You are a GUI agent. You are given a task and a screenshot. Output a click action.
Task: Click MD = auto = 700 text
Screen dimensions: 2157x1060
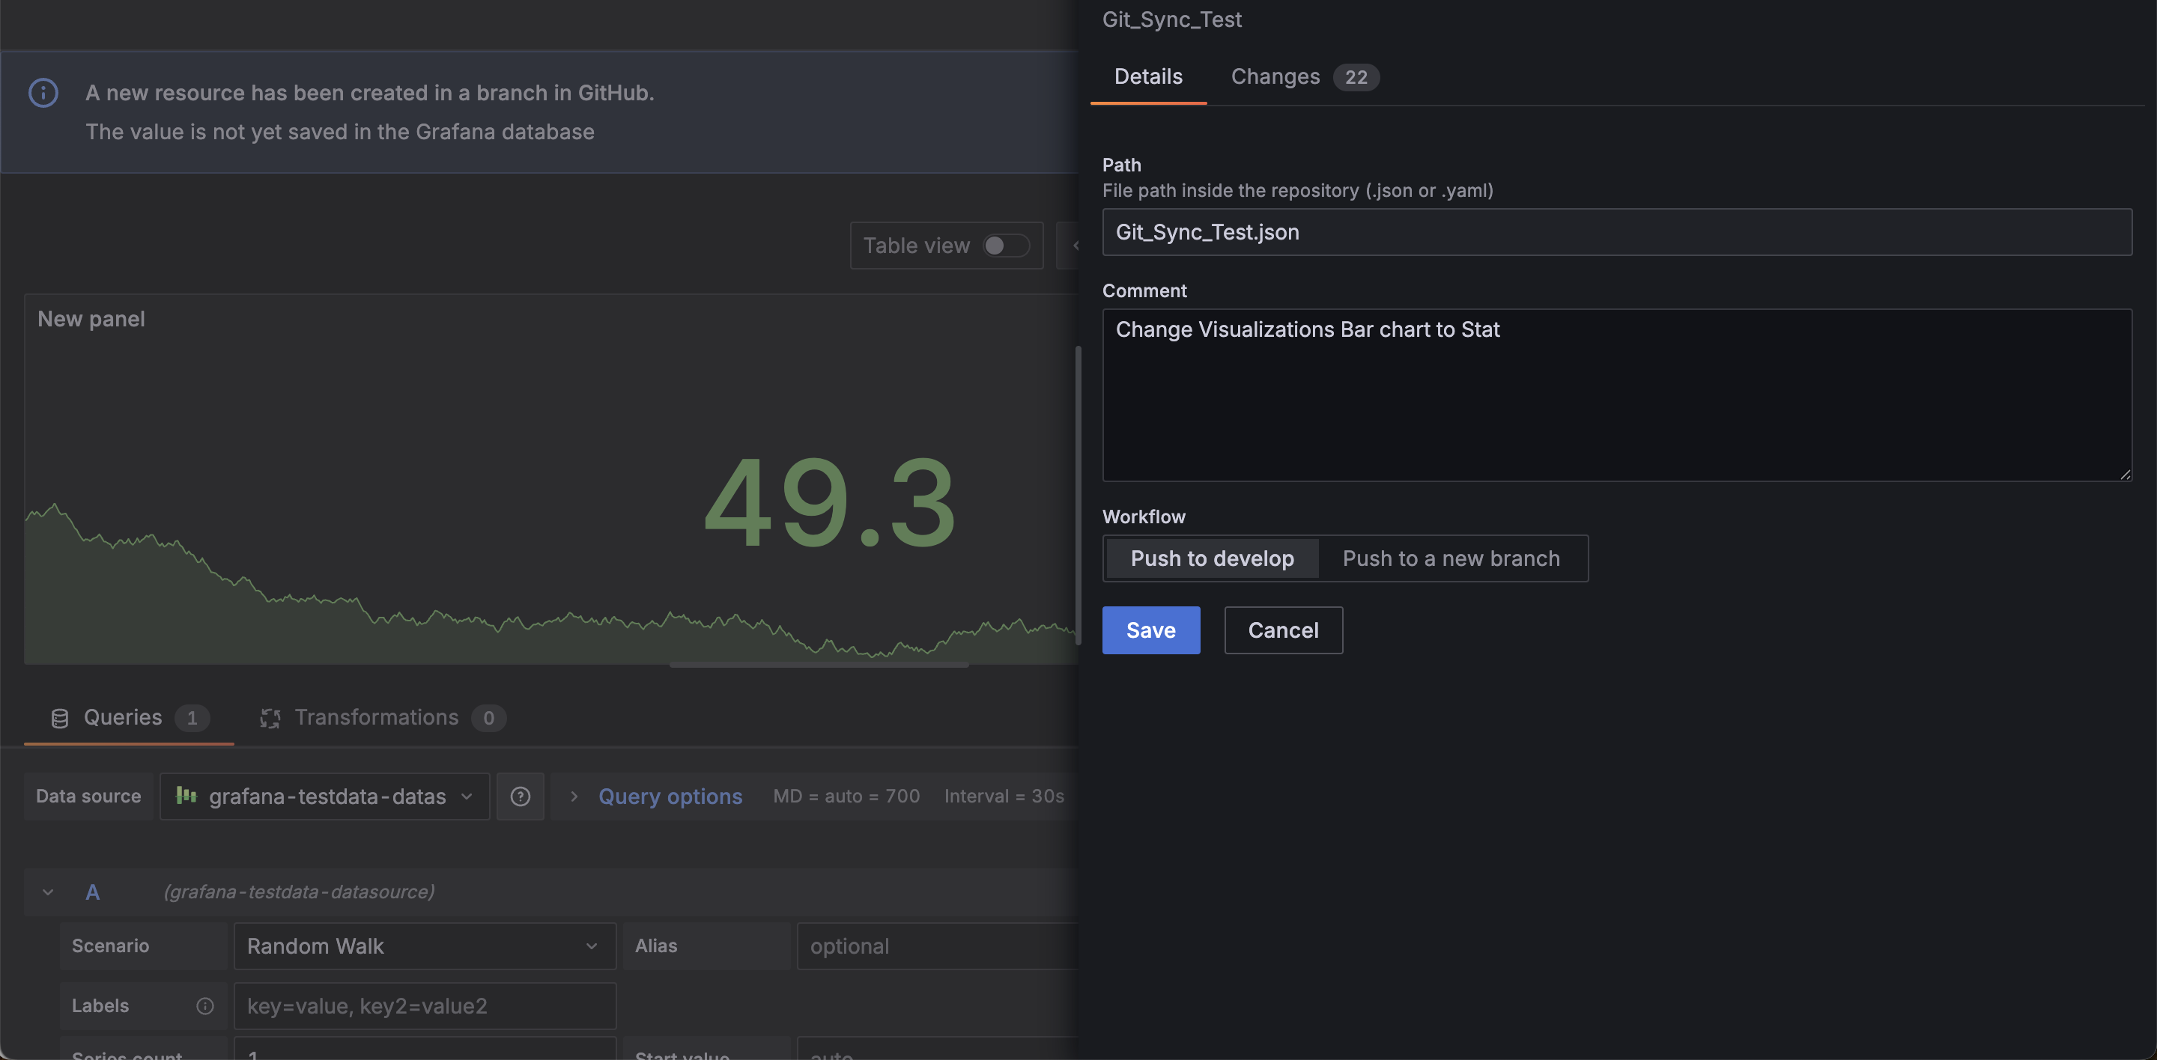point(846,796)
